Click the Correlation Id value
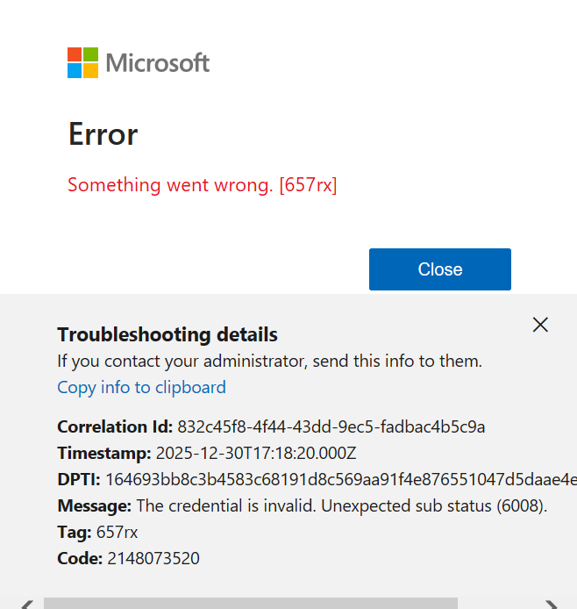577x609 pixels. (x=331, y=427)
